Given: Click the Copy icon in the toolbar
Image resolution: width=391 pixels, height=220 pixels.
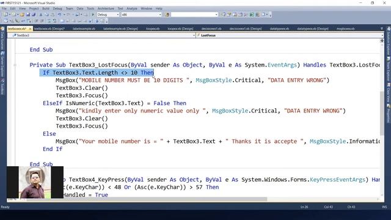Looking at the screenshot, I should pos(46,15).
